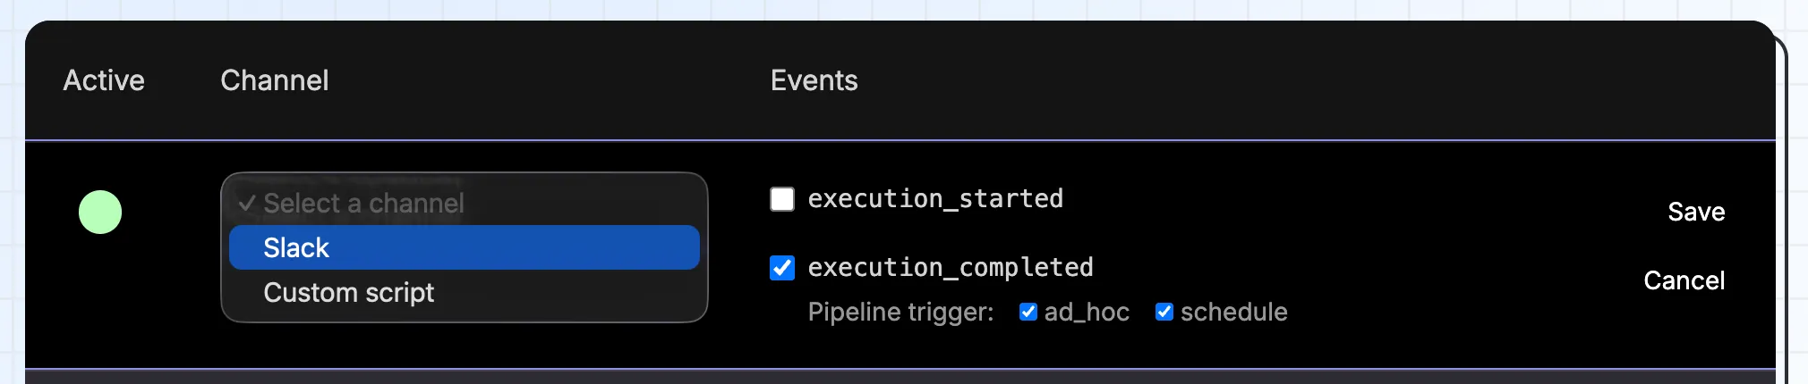Image resolution: width=1808 pixels, height=384 pixels.
Task: Click the execution_completed event label text
Action: 950,268
